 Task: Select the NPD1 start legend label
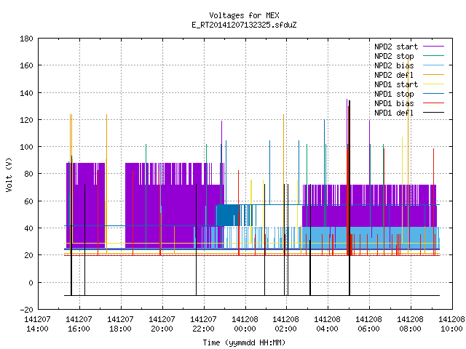[396, 84]
